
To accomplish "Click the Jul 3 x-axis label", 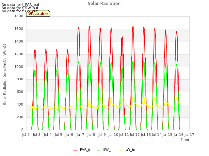I will pos(37,135).
